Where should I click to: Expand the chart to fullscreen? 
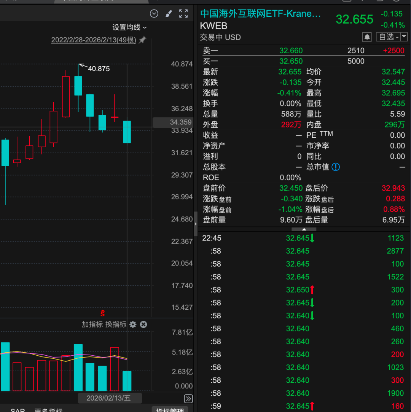tap(183, 13)
